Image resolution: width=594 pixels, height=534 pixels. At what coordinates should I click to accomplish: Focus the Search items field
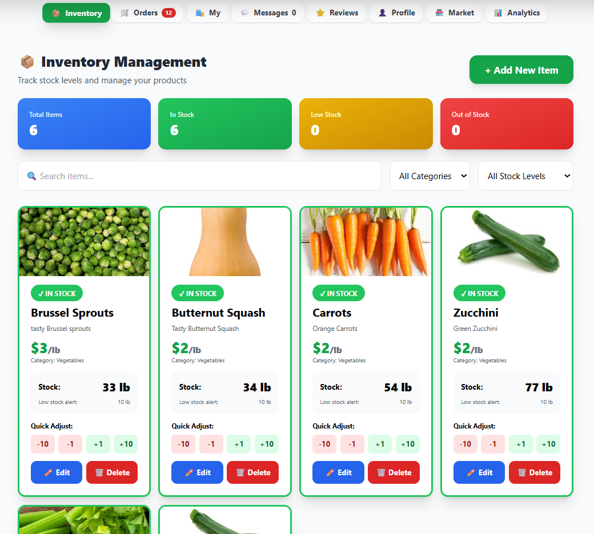[199, 176]
